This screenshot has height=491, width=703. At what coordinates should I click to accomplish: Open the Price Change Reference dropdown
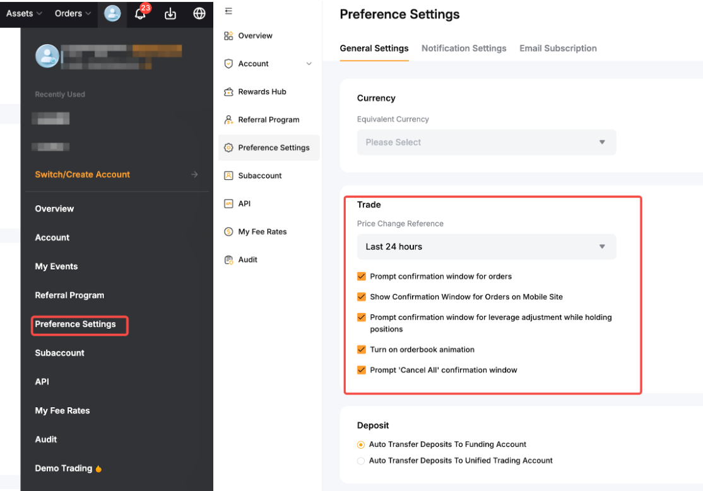pos(486,247)
